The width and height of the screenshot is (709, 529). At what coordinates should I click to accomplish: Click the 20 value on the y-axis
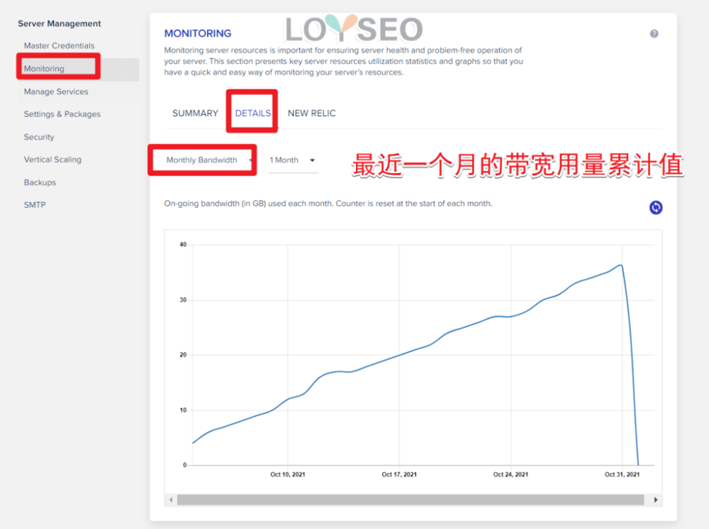[183, 355]
